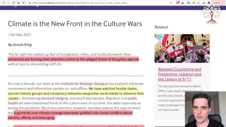Open the electoral integrity link

[54, 98]
